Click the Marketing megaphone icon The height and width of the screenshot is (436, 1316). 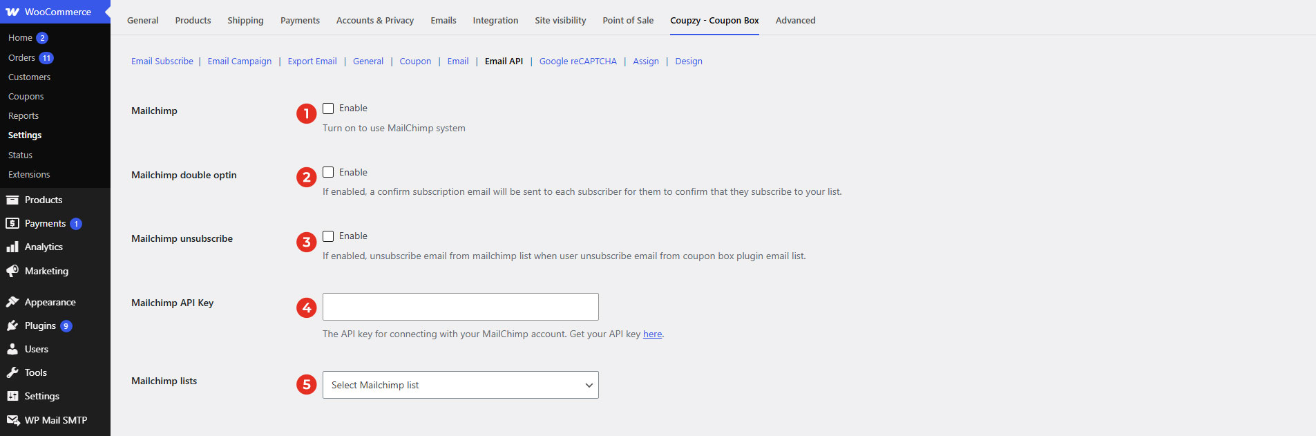[12, 271]
